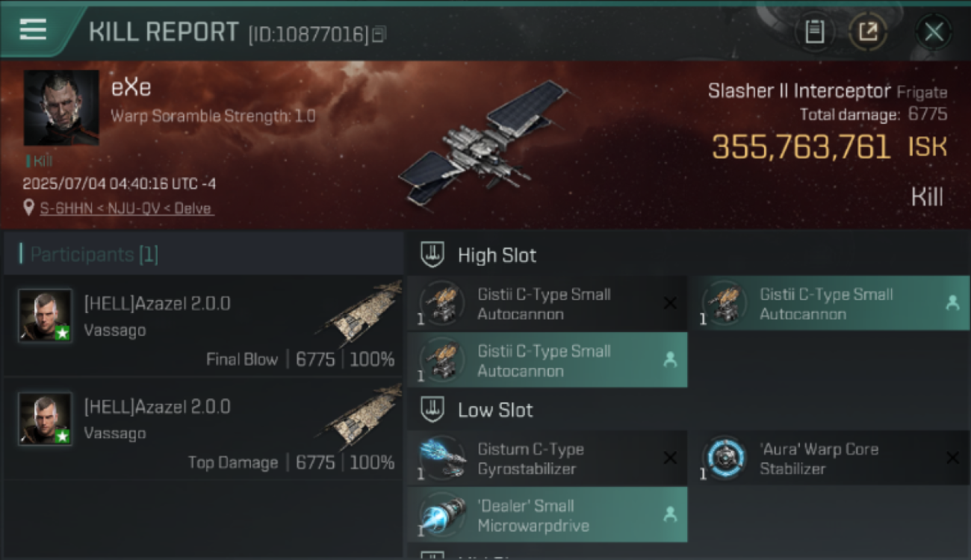
Task: Click the Slasher II Interceptor ship name
Action: tap(799, 91)
